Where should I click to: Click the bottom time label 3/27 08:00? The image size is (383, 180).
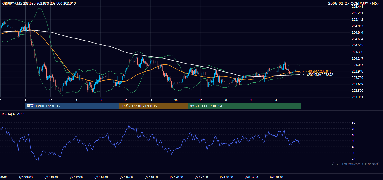25,177
